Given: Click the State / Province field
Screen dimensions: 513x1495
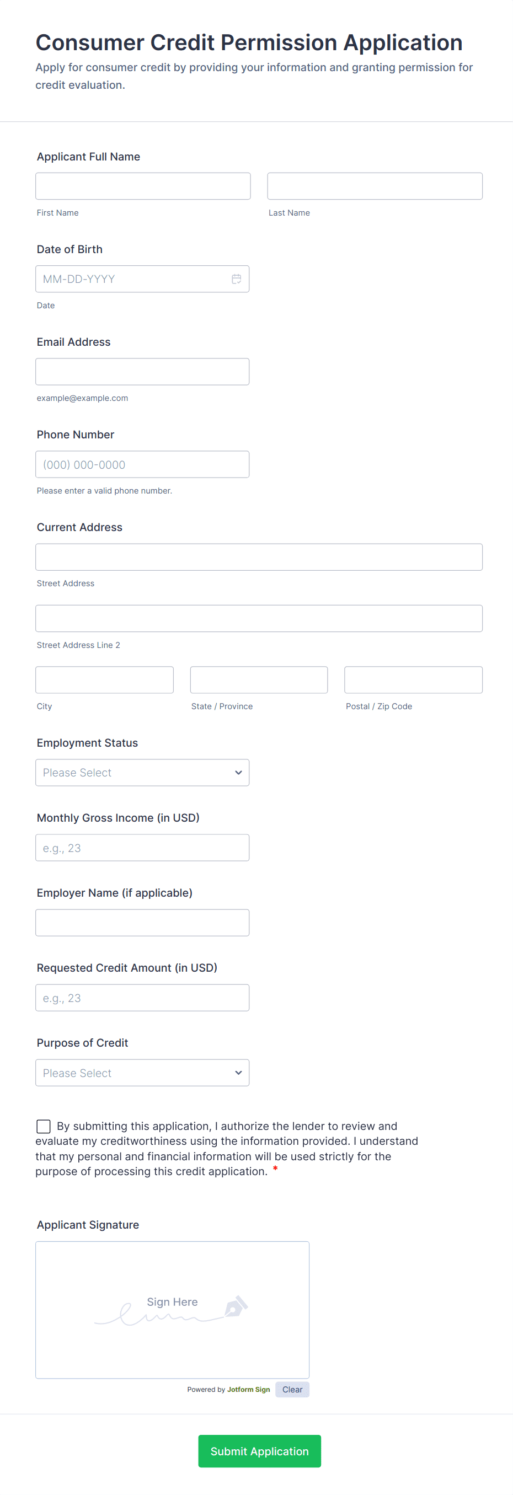Looking at the screenshot, I should tap(259, 679).
